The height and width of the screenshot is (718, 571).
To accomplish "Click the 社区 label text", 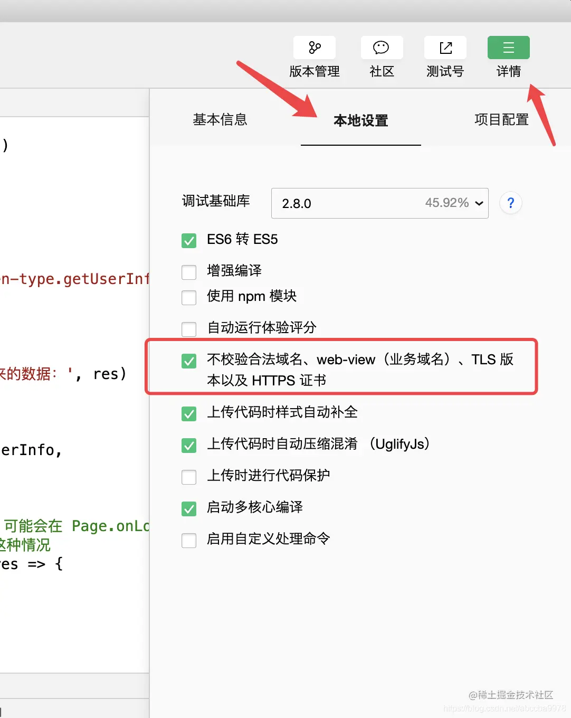I will tap(382, 71).
